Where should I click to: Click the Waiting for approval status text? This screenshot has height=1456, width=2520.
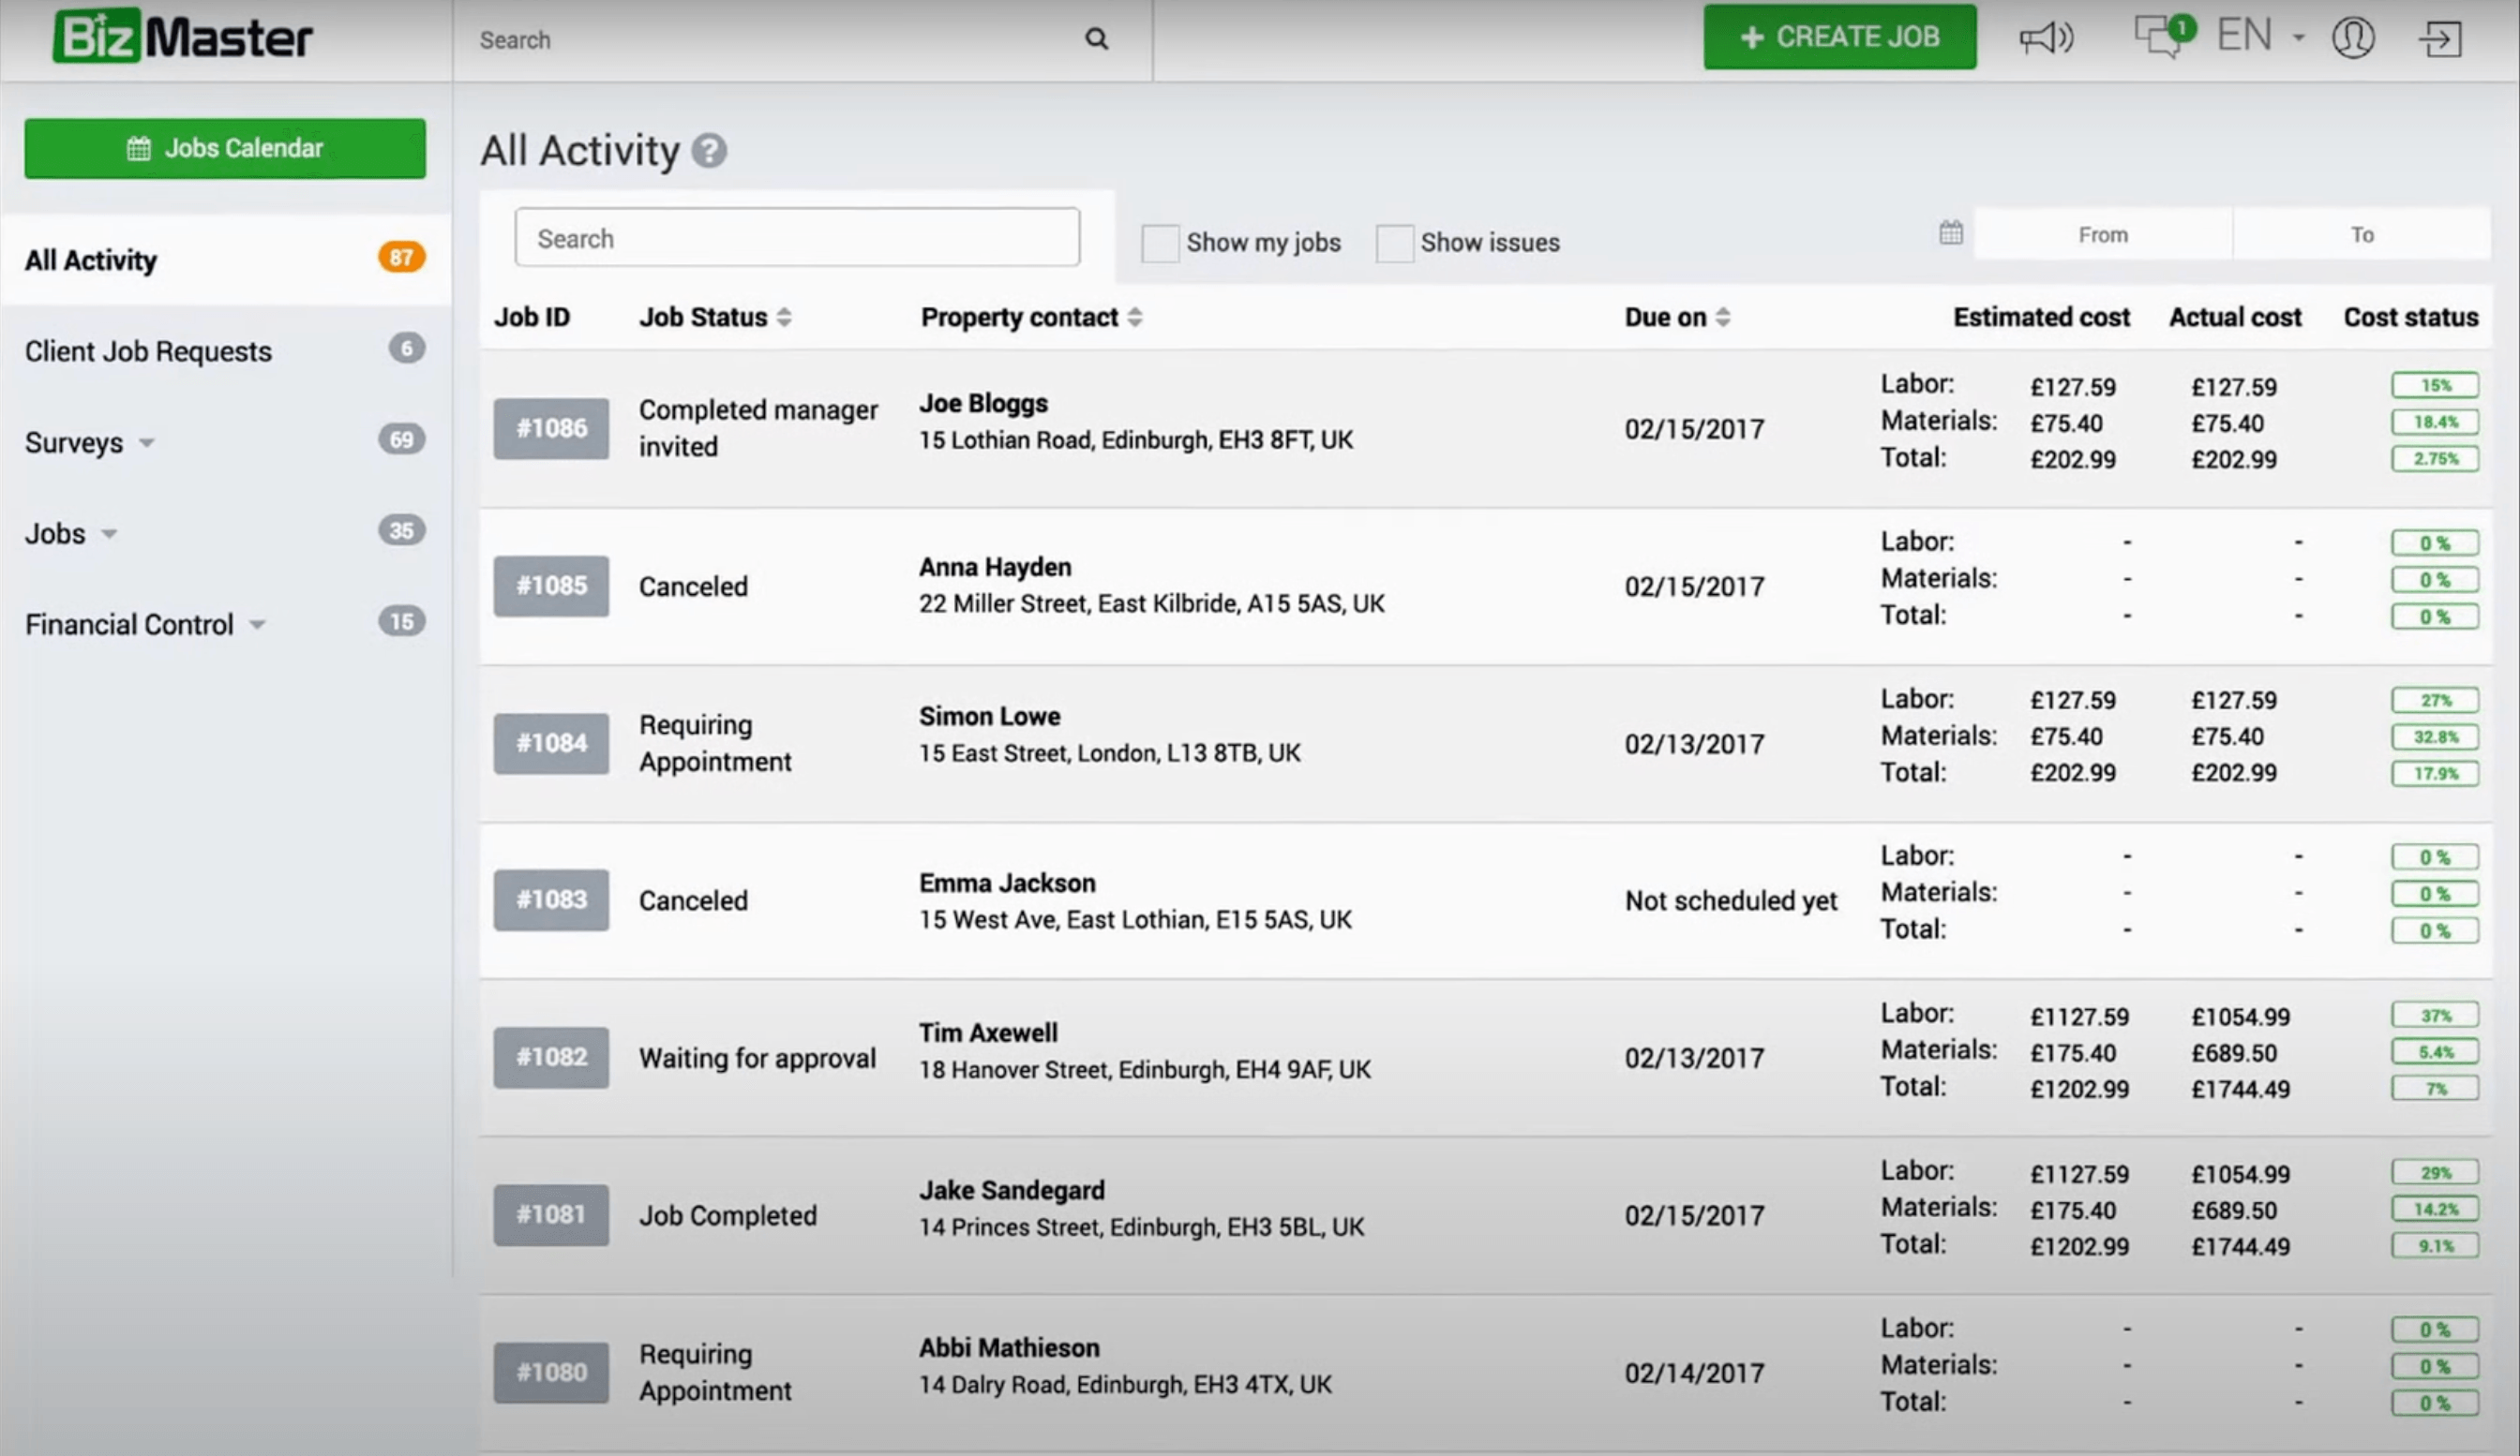coord(757,1059)
